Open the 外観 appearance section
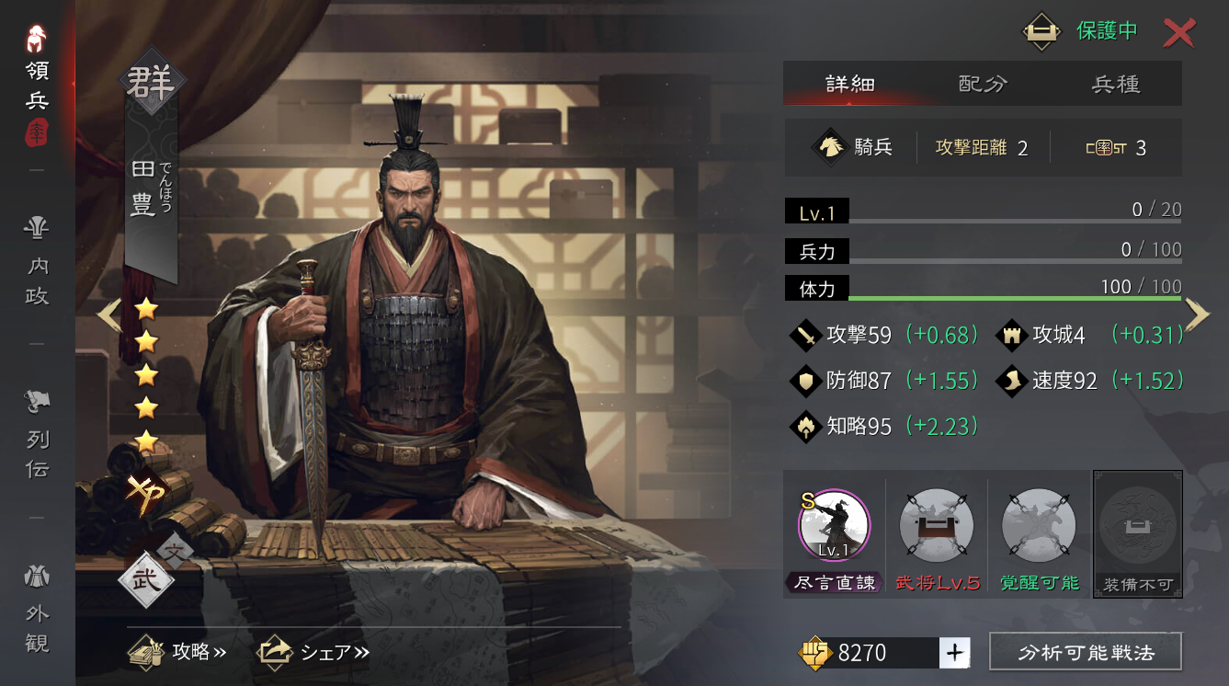1229x686 pixels. click(37, 609)
